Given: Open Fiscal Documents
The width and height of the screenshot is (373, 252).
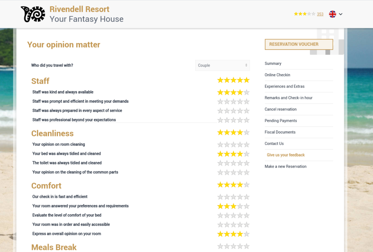Looking at the screenshot, I should [x=280, y=132].
